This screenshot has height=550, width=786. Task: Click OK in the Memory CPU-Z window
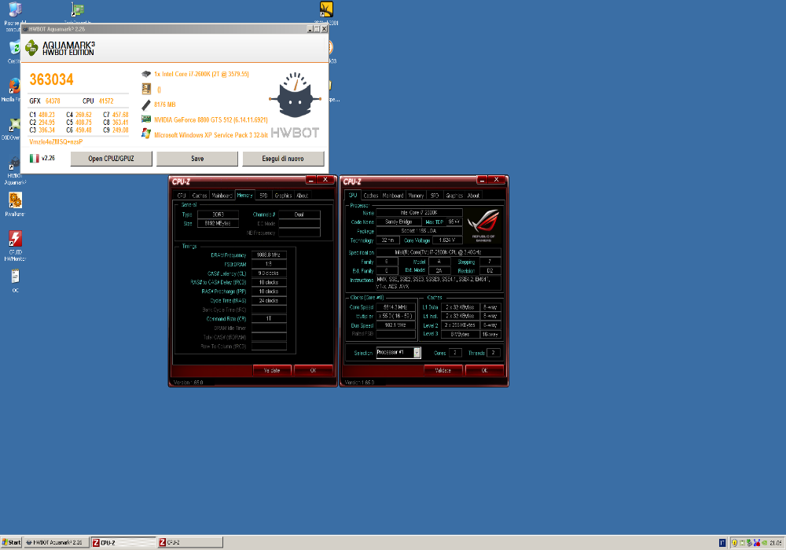(314, 370)
